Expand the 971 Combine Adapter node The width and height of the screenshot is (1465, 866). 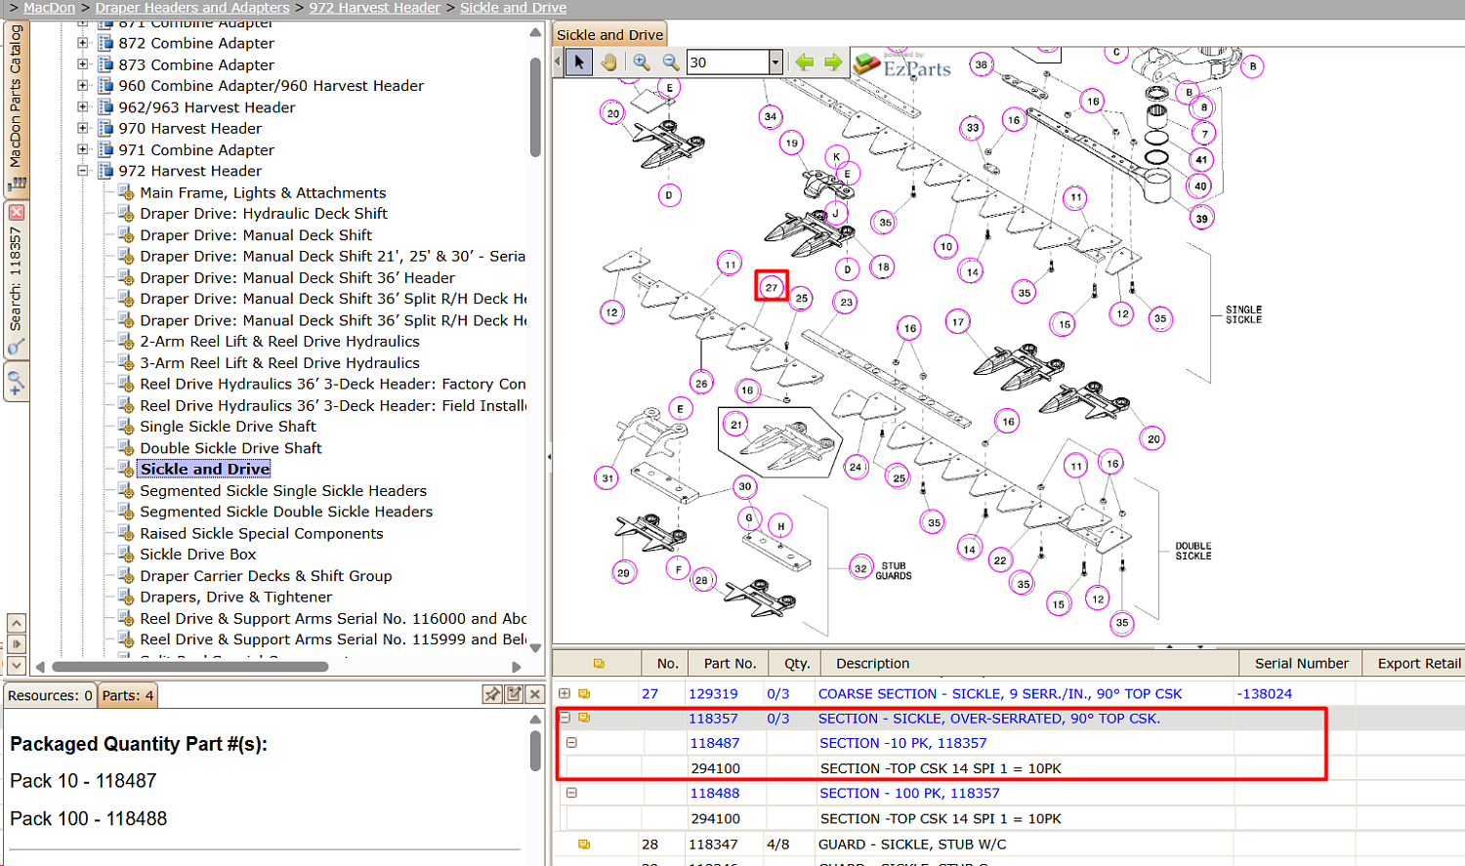[83, 149]
